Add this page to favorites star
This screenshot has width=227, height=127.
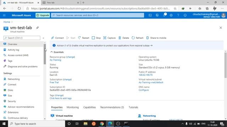175,8
